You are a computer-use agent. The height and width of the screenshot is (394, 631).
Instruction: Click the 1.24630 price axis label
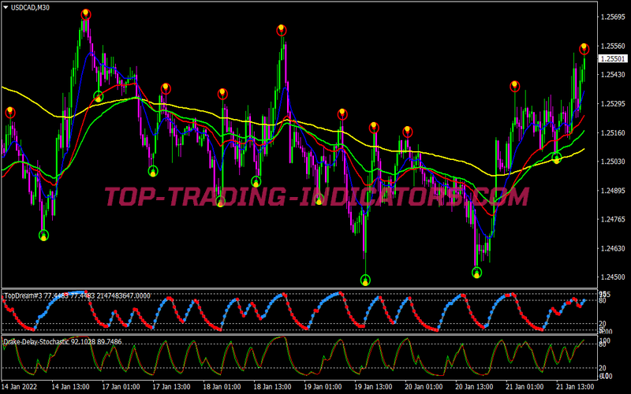pyautogui.click(x=613, y=248)
